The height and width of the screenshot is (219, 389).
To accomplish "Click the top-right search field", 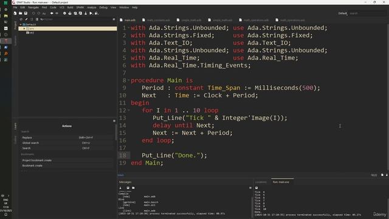I will pos(368,13).
